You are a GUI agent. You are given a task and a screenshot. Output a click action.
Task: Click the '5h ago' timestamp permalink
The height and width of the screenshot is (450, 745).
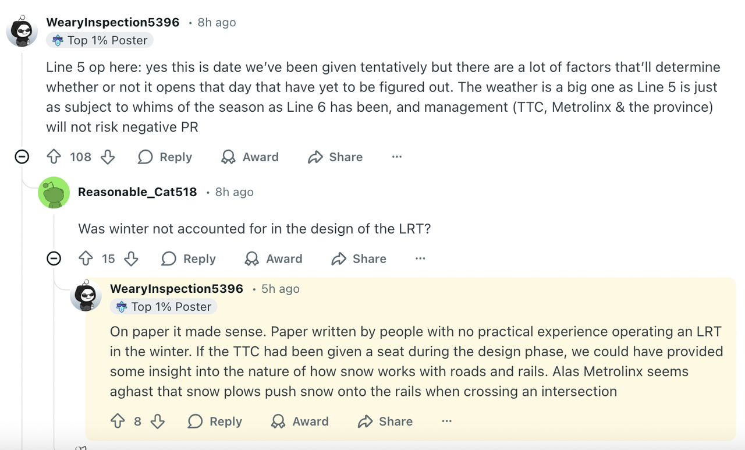tap(281, 289)
